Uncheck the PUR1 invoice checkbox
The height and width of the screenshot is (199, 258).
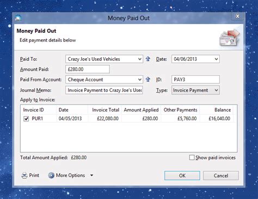click(x=26, y=119)
